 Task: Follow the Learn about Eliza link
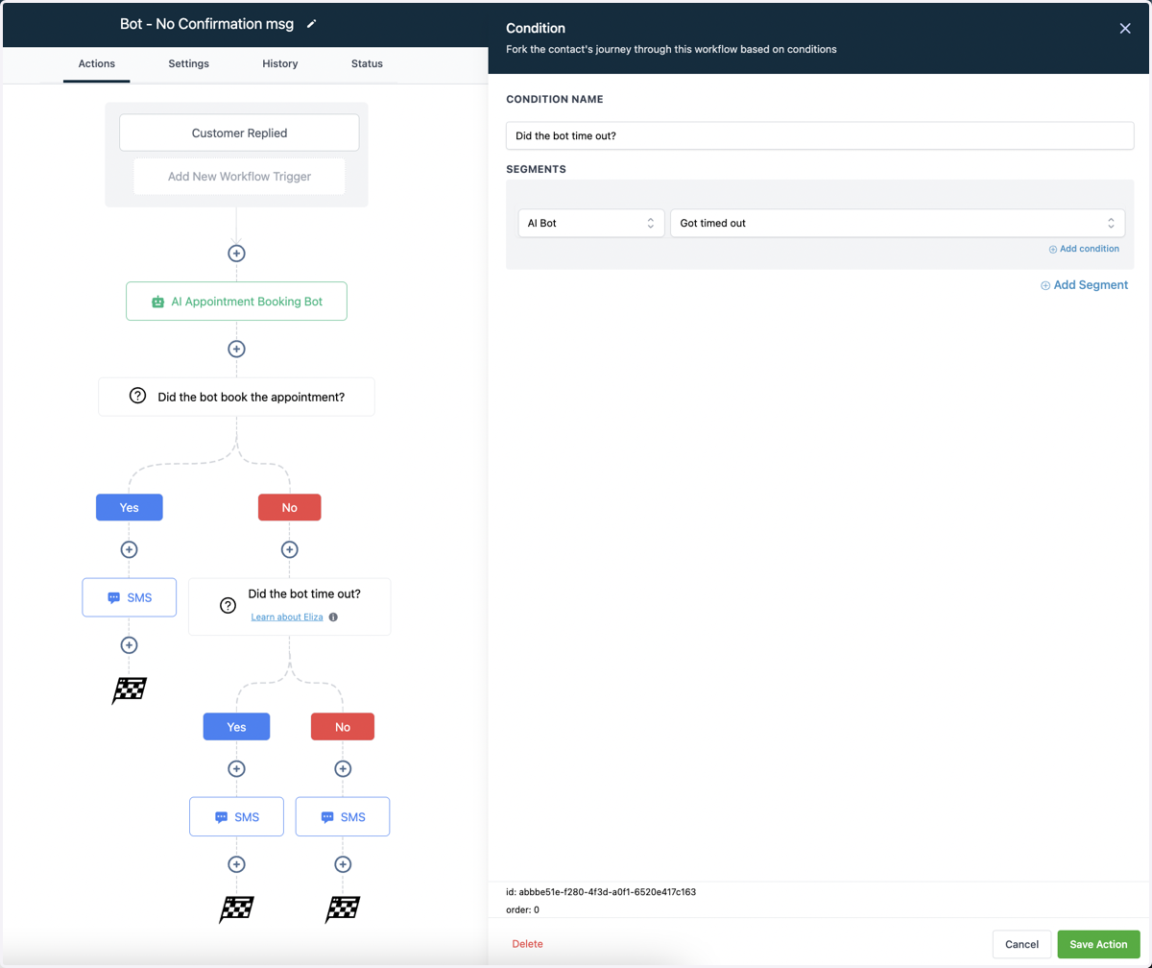coord(287,617)
